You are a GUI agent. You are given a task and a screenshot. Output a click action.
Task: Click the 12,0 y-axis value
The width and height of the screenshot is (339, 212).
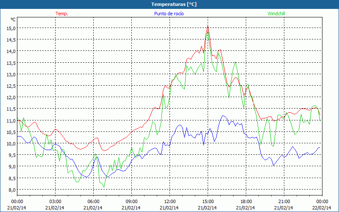tap(11, 98)
